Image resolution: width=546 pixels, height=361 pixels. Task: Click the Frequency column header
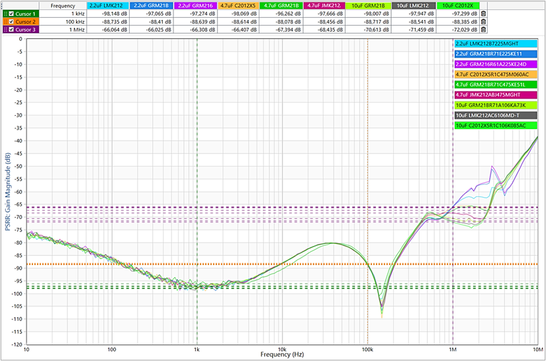coord(62,5)
